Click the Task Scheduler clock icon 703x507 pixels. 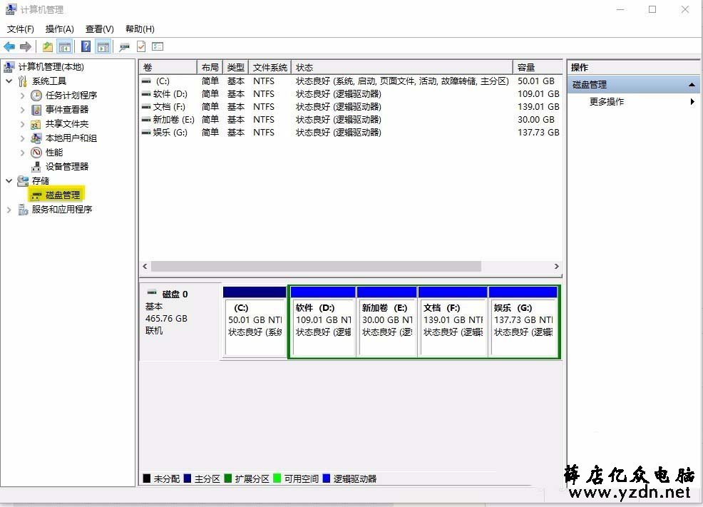click(x=36, y=95)
